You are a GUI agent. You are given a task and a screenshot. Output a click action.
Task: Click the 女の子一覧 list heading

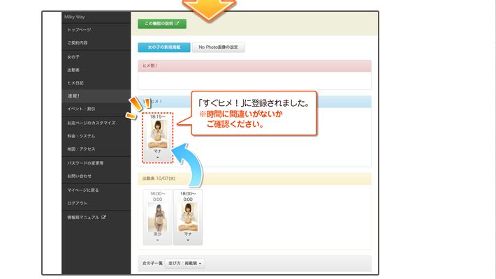[x=152, y=263]
